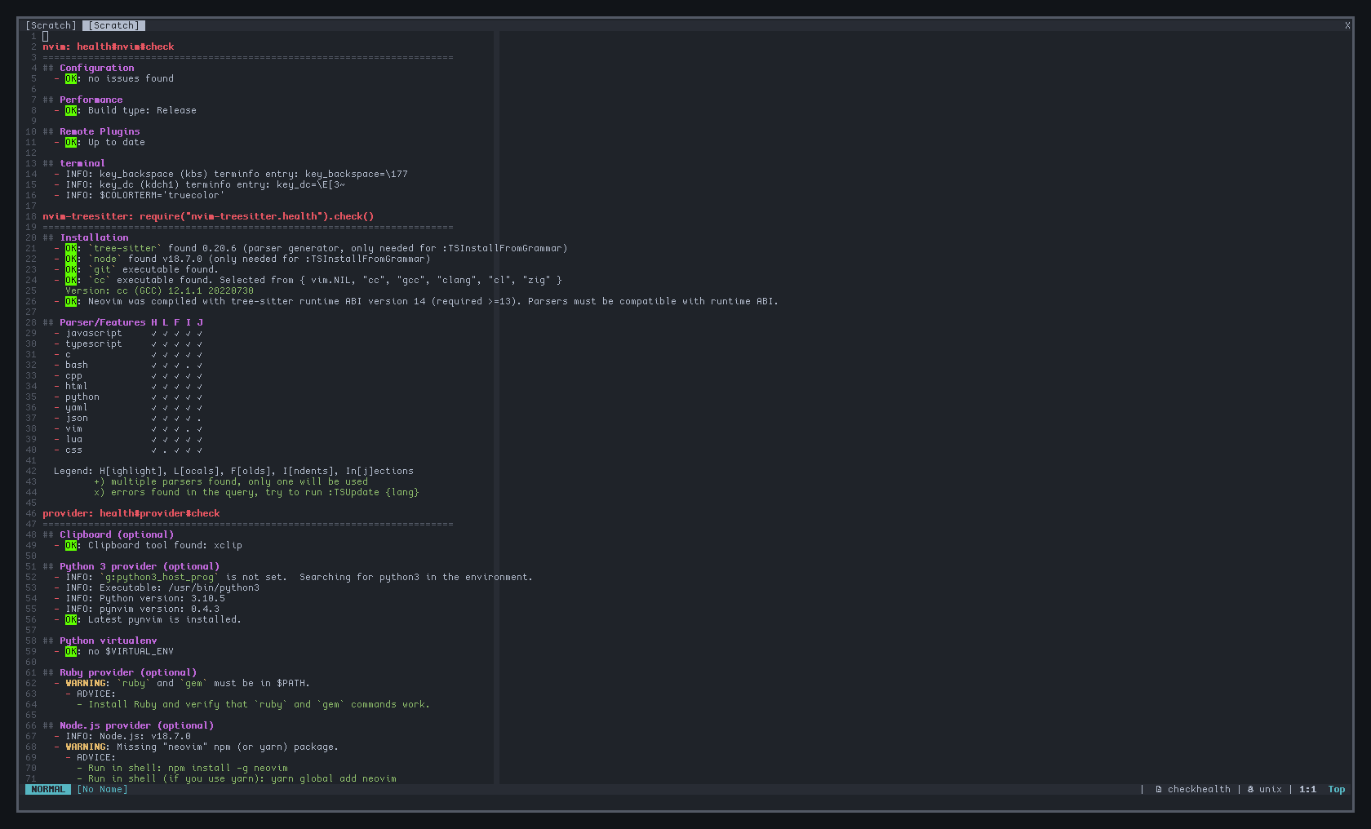This screenshot has width=1371, height=829.
Task: Click the 1:1 cursor position indicator
Action: 1307,789
